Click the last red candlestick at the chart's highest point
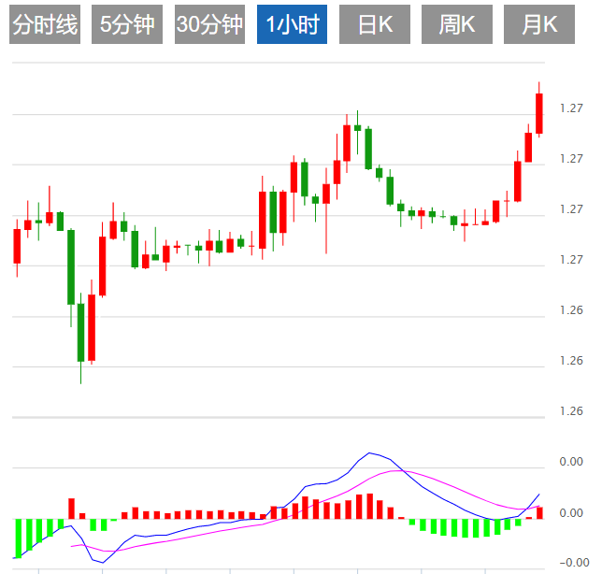The height and width of the screenshot is (574, 602). tap(539, 113)
